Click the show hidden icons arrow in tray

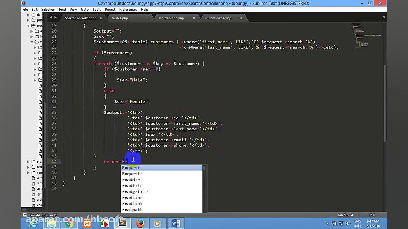327,223
